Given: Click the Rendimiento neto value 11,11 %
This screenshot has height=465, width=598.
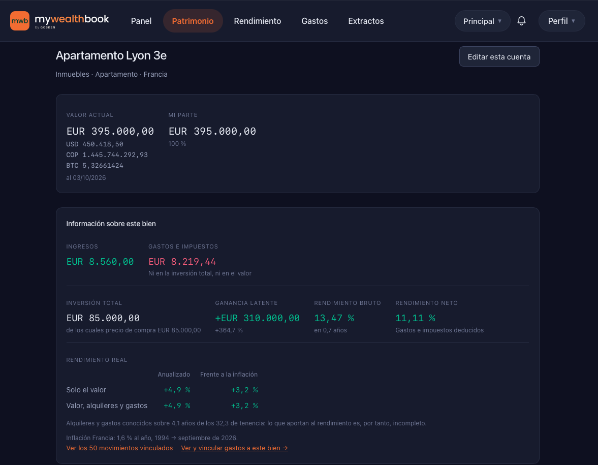Looking at the screenshot, I should 415,318.
